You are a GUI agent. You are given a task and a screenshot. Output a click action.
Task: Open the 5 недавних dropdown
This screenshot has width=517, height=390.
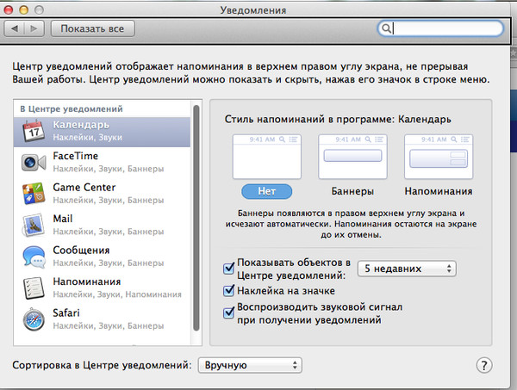click(x=407, y=269)
